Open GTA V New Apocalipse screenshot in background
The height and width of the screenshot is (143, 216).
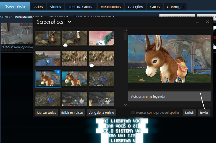pos(17,37)
